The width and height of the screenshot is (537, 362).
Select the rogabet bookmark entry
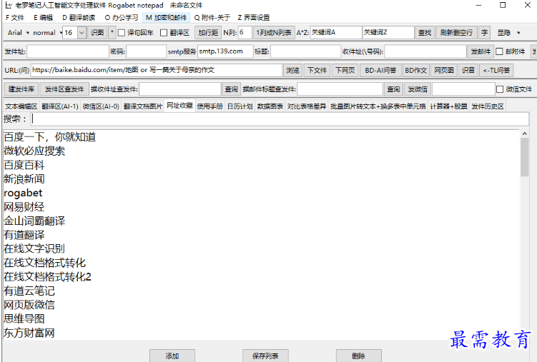click(x=23, y=193)
